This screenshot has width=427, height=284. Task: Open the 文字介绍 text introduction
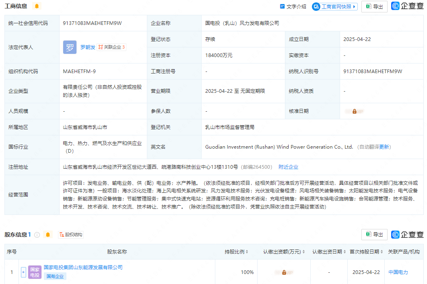coord(293,6)
